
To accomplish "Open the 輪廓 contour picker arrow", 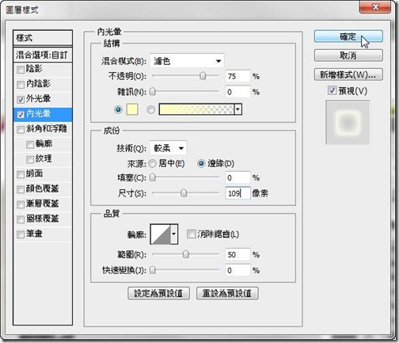I will pos(174,234).
